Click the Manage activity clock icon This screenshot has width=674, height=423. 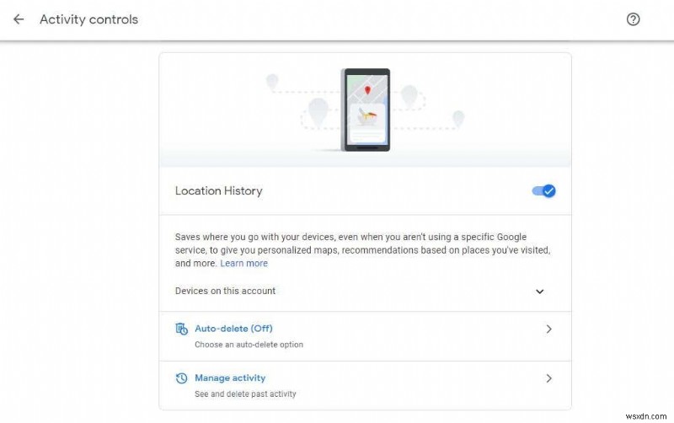tap(181, 378)
